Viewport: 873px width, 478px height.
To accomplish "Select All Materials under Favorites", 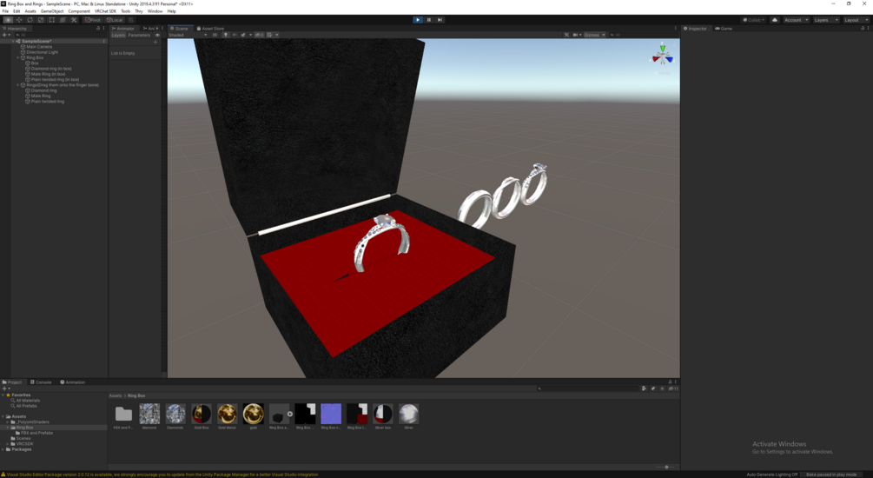I will click(x=27, y=401).
